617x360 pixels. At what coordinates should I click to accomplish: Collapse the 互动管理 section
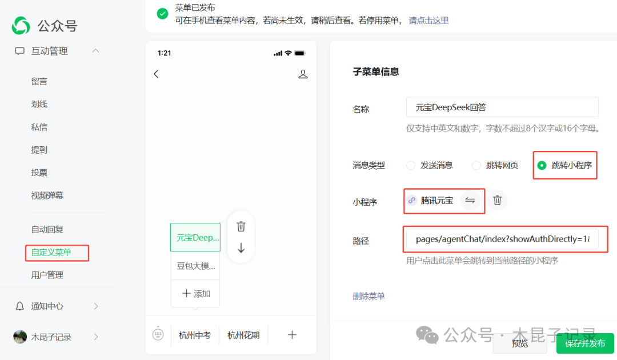(95, 51)
